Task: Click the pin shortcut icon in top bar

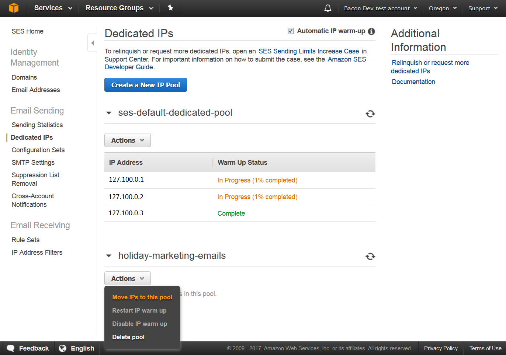Action: click(170, 8)
